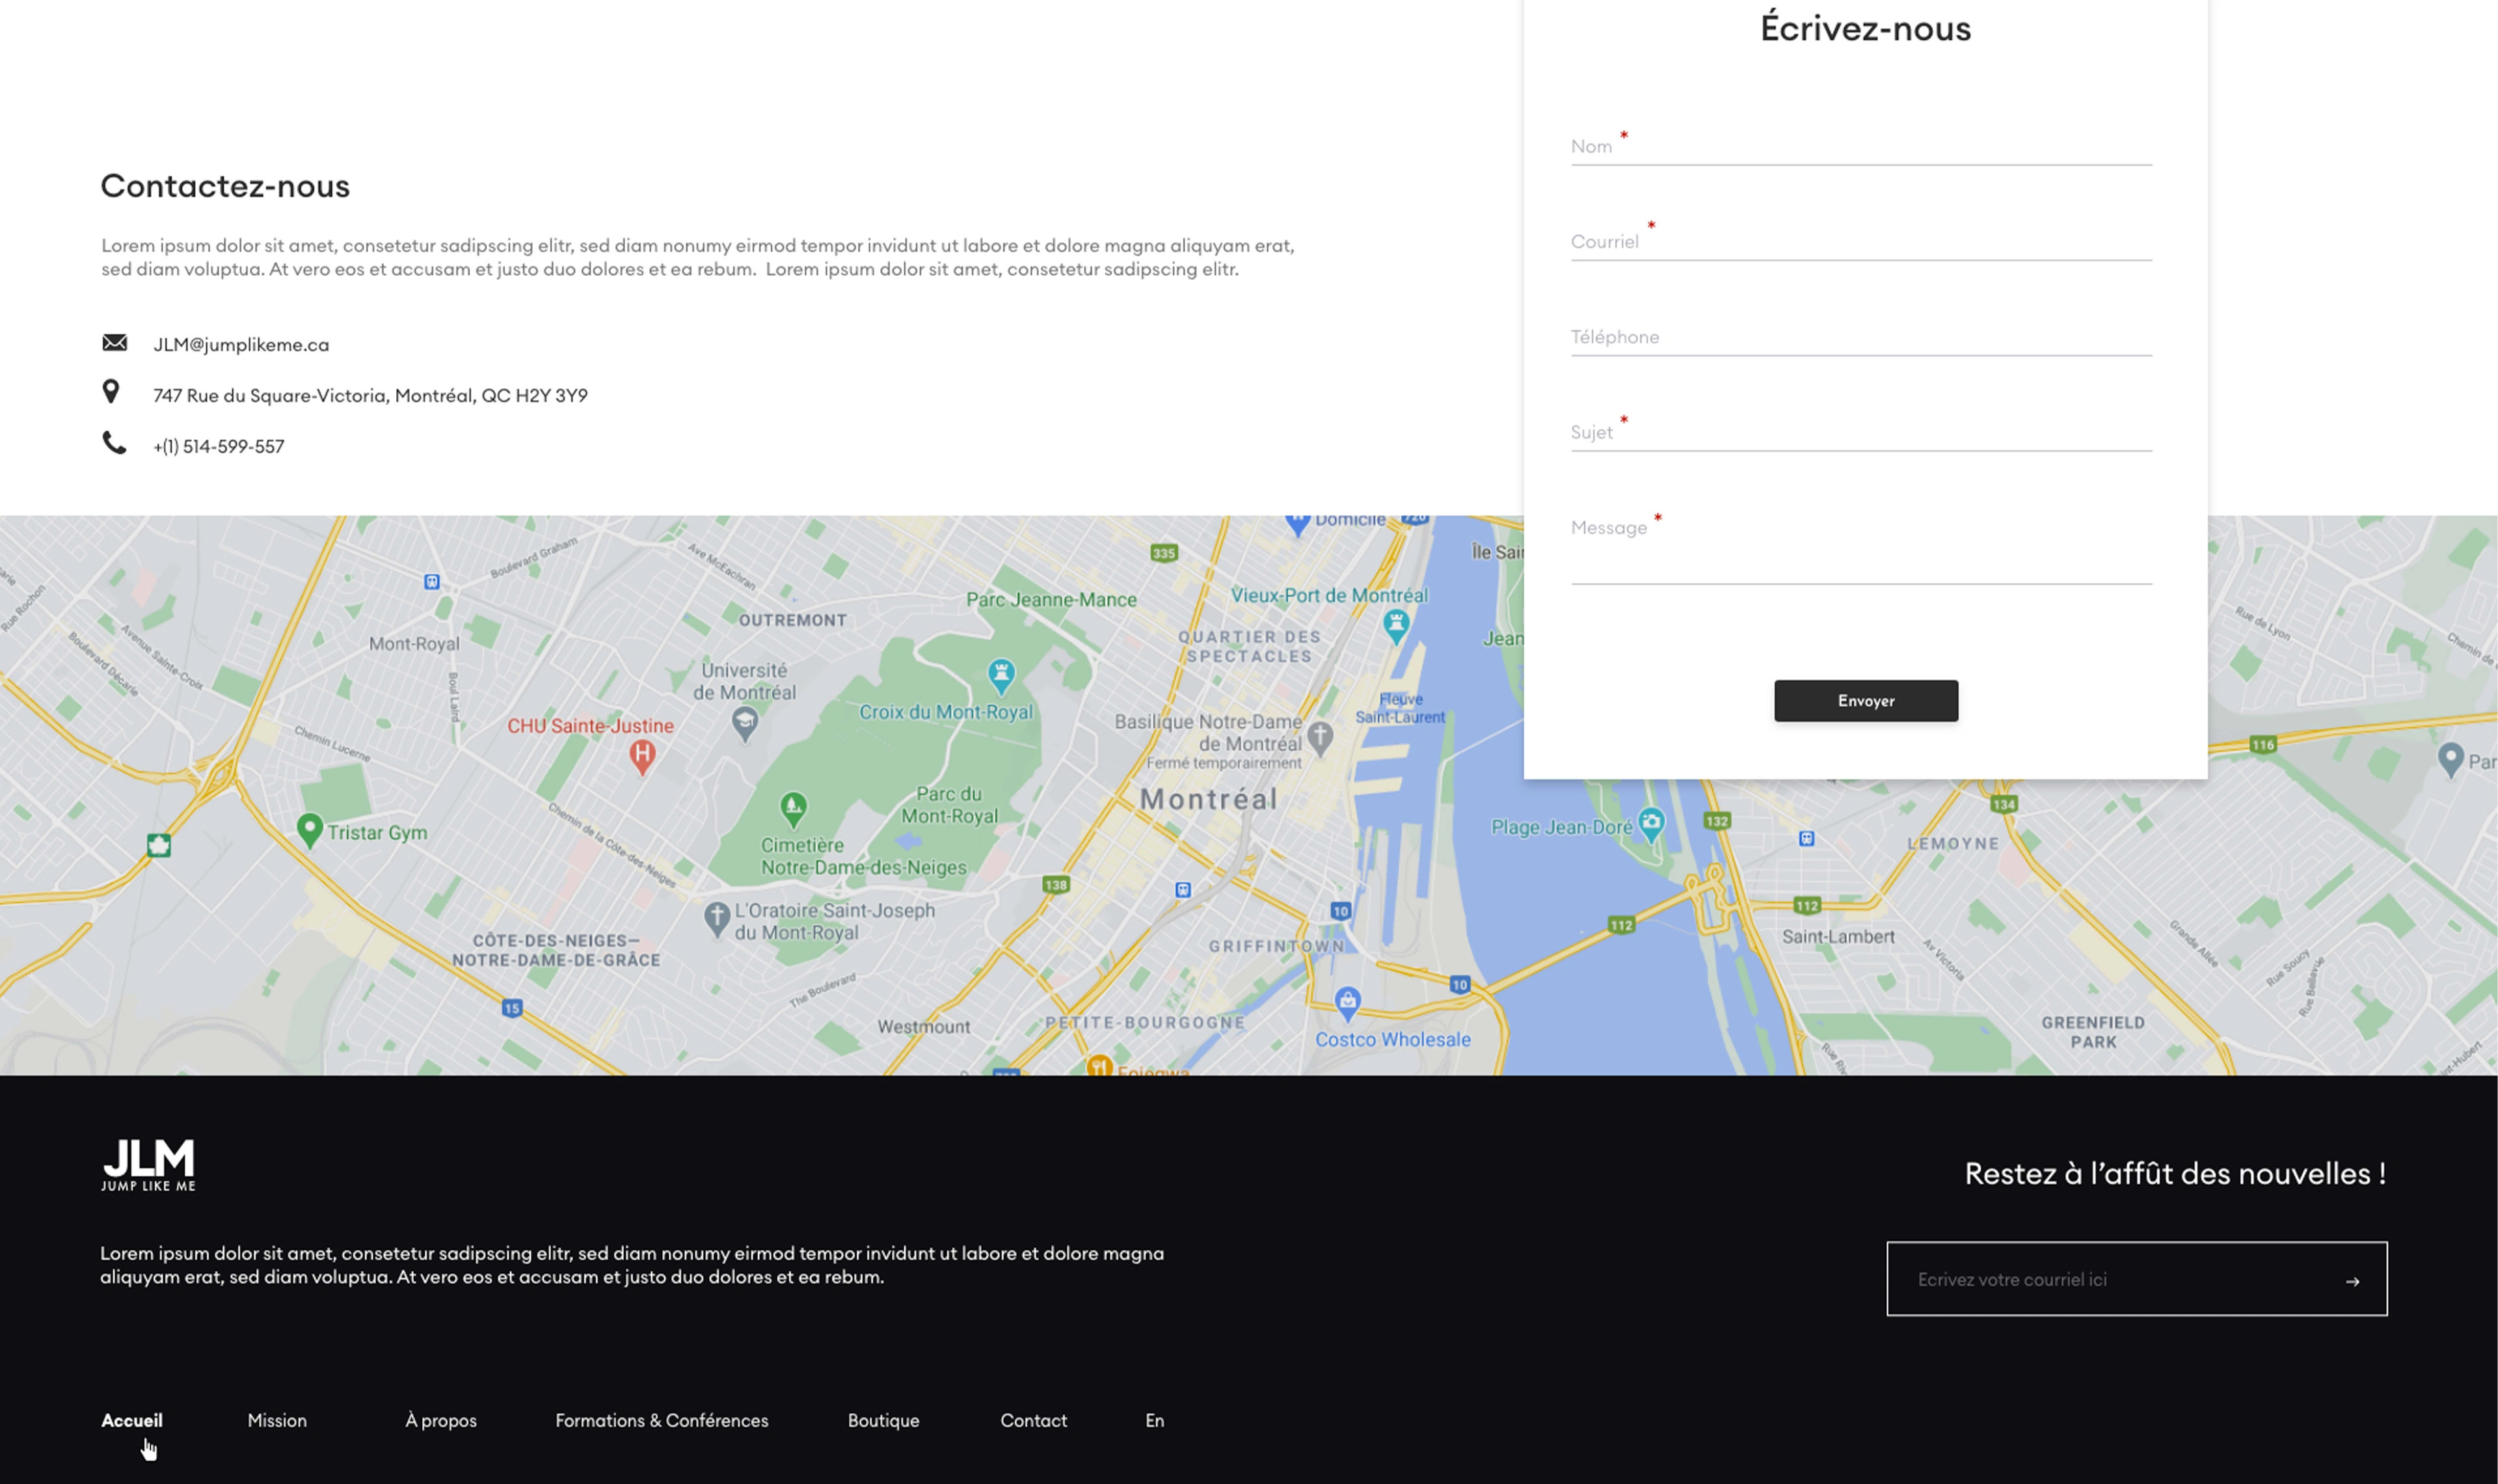Click the phone handset icon
The image size is (2498, 1484).
coord(114,443)
